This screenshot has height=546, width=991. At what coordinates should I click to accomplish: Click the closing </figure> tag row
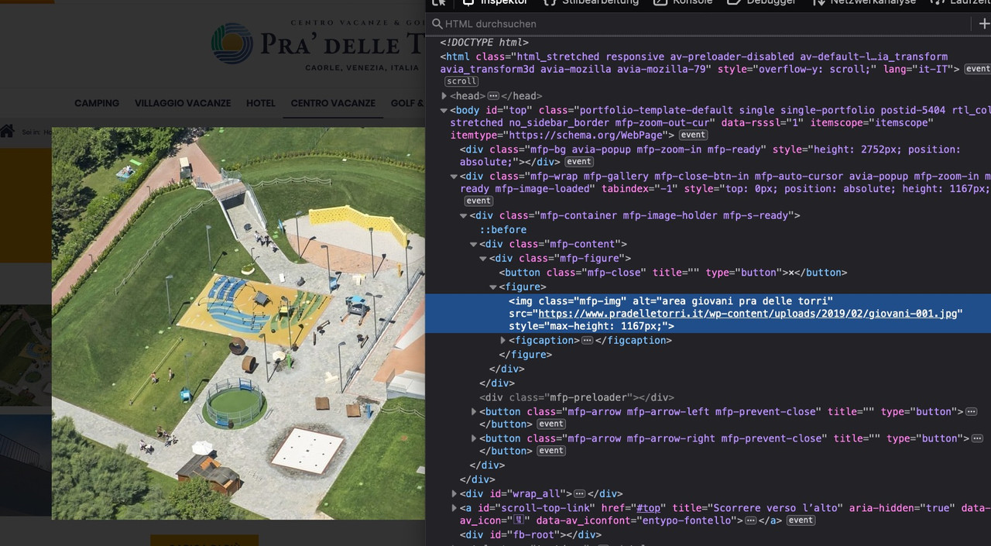pos(525,355)
